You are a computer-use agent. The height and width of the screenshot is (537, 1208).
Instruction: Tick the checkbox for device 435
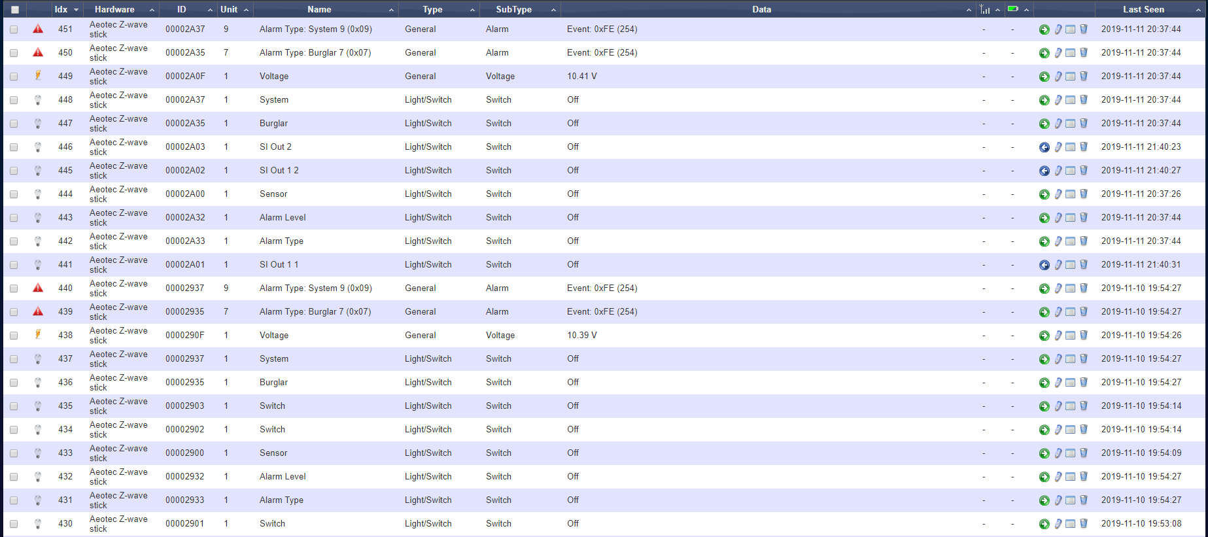pos(14,406)
